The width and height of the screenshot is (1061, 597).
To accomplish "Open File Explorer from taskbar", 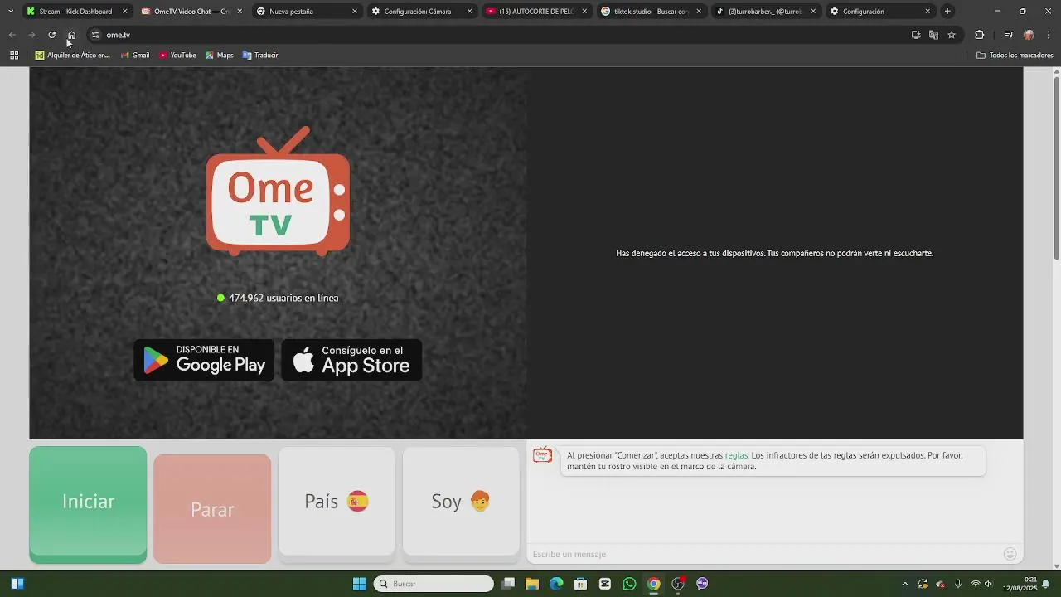I will point(532,584).
